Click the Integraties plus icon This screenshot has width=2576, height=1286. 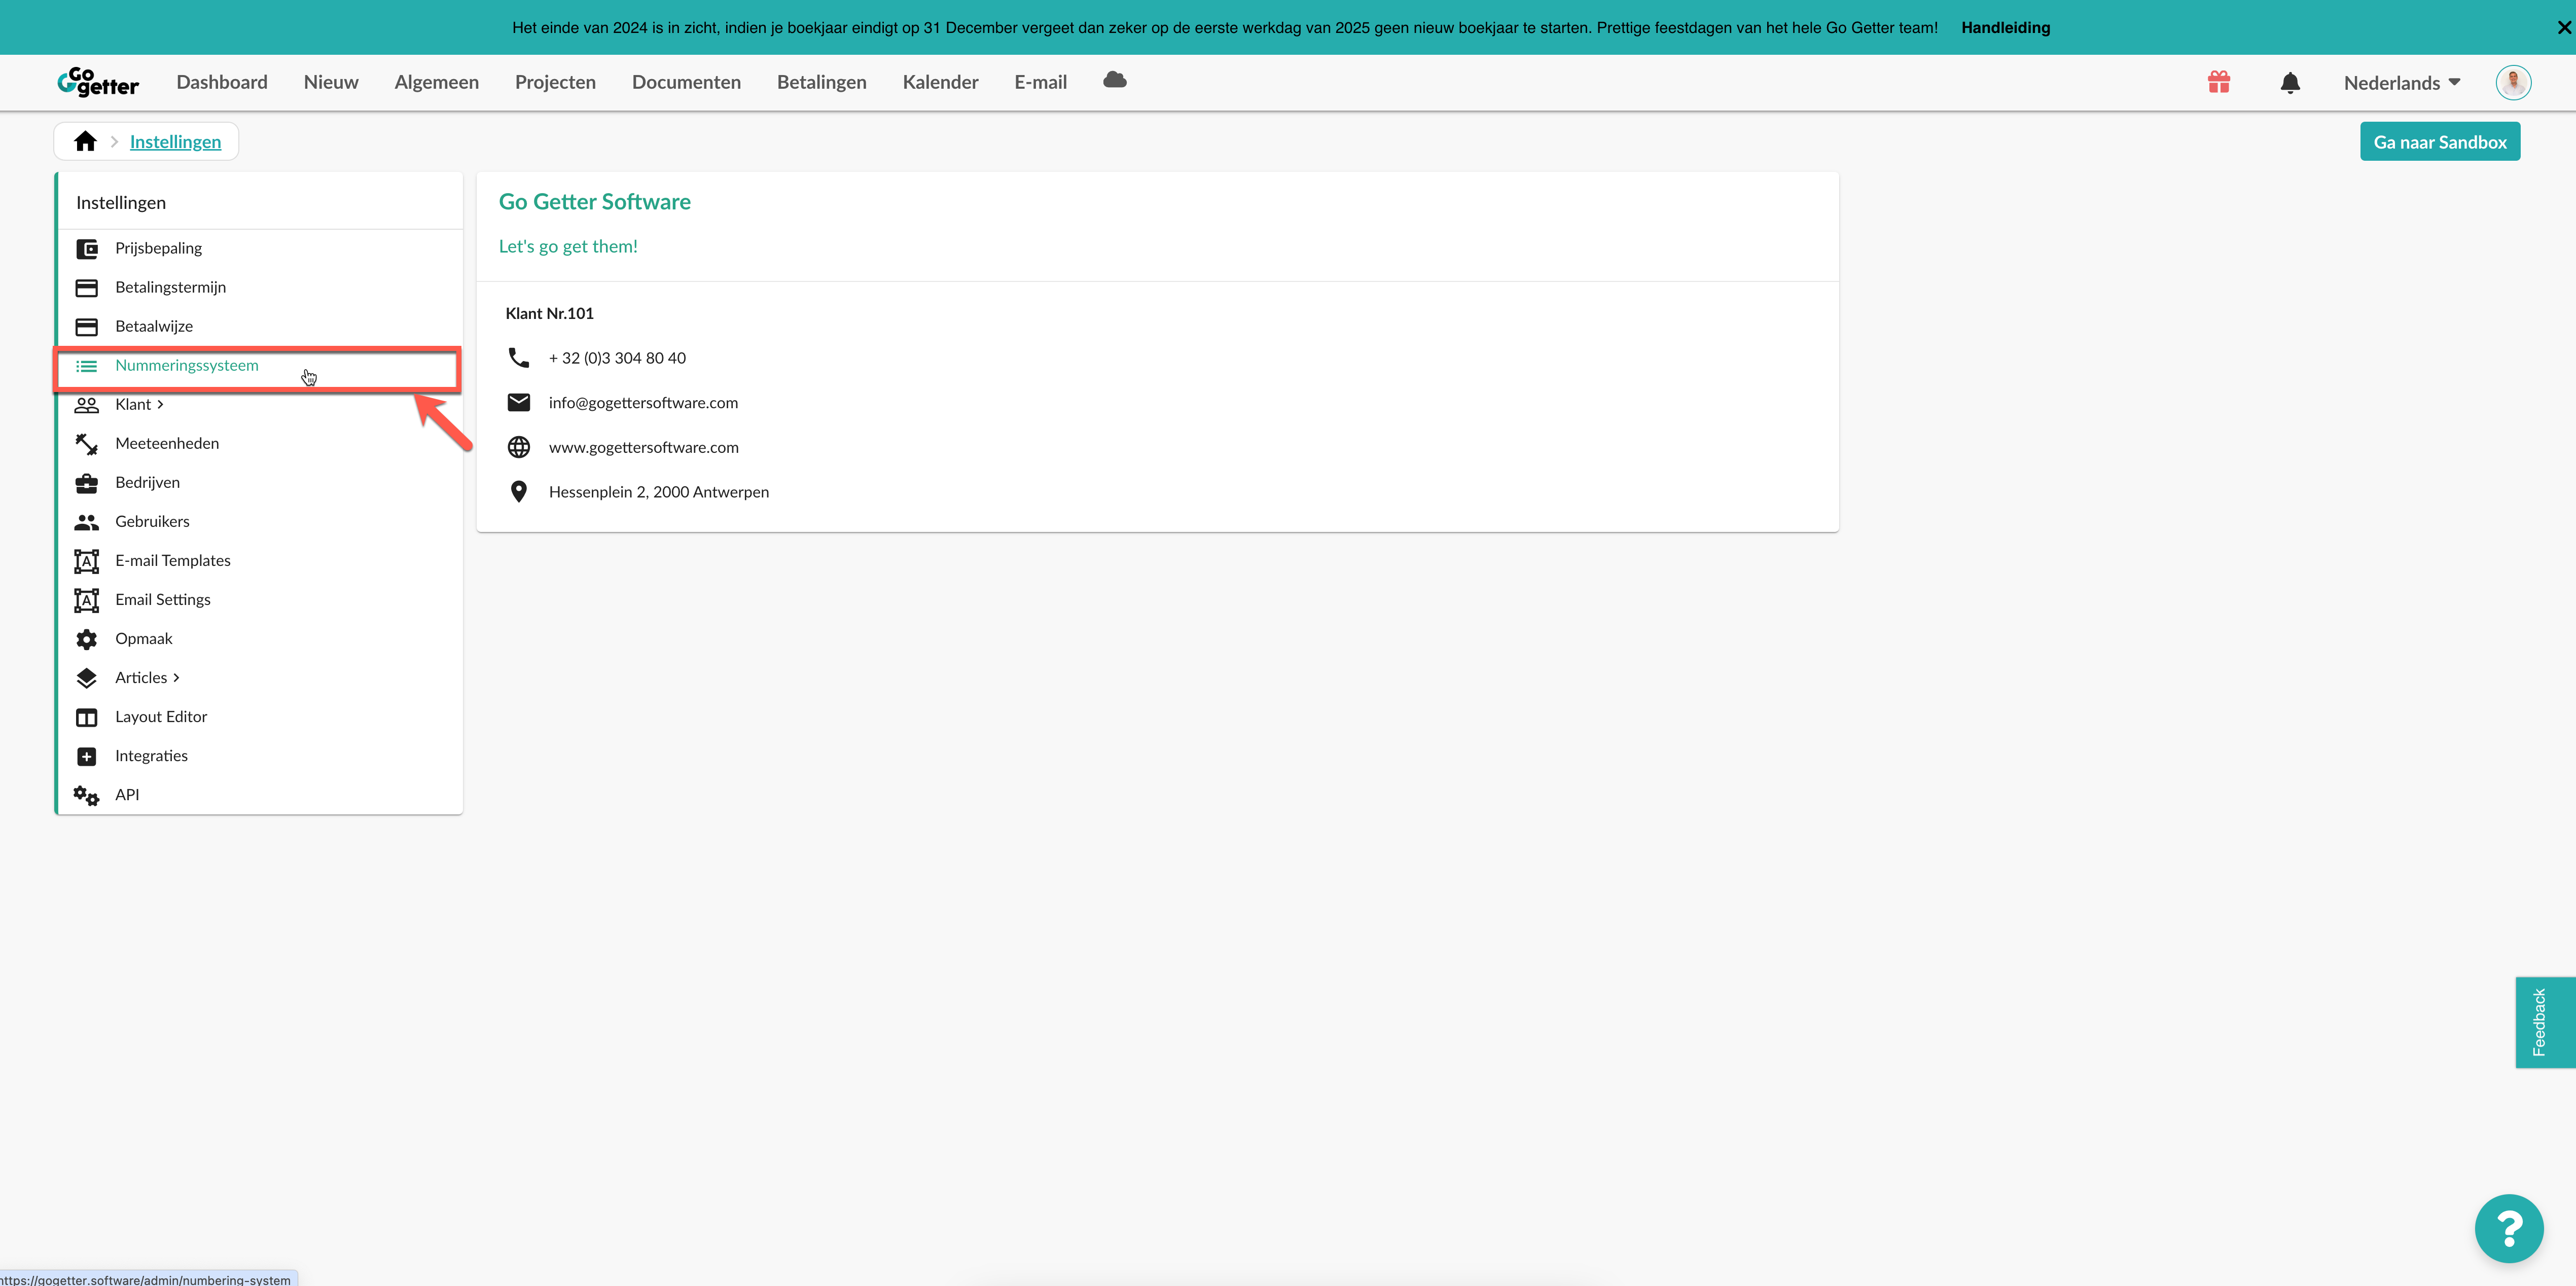[x=87, y=756]
